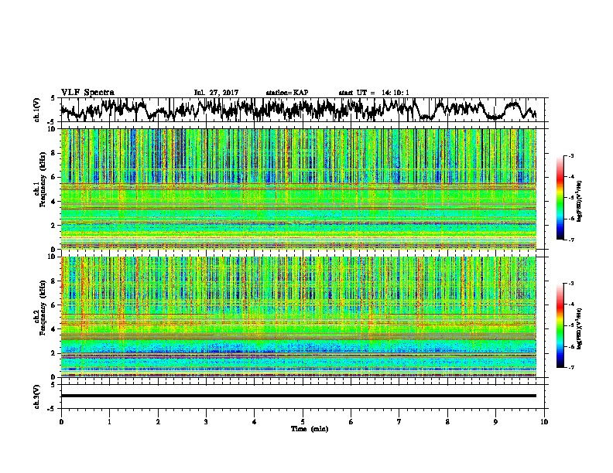Screen dimensions: 613x473
Task: Click time axis tick label "7"
Action: click(399, 422)
